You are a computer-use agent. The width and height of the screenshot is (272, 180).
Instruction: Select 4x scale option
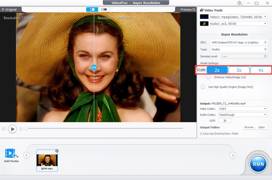[261, 70]
